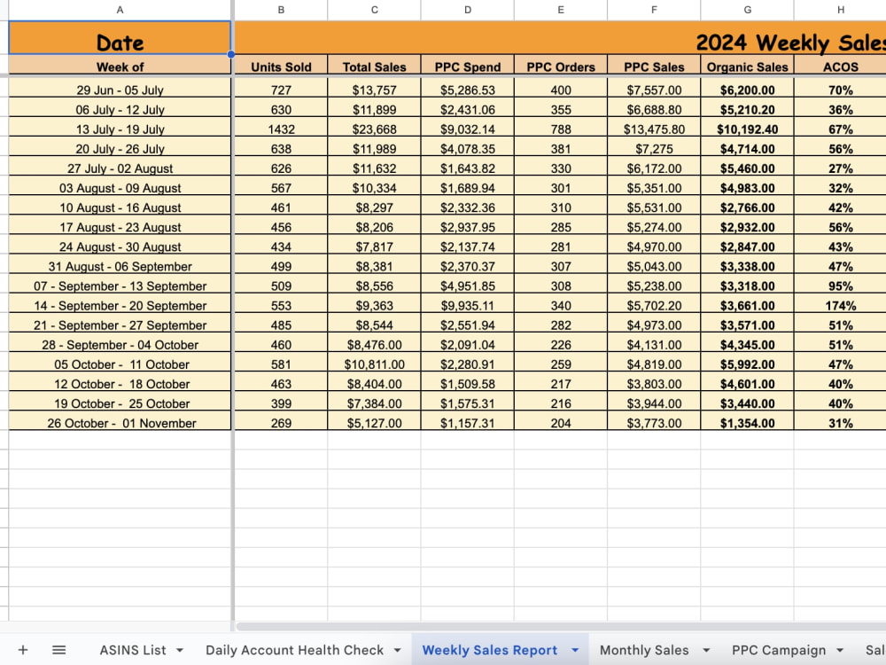Select column C header
This screenshot has height=665, width=886.
[374, 10]
